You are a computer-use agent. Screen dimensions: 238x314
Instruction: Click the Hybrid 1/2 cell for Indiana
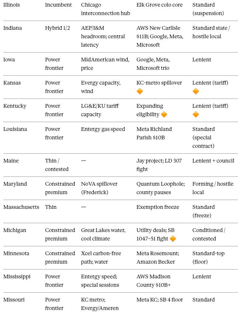click(57, 28)
